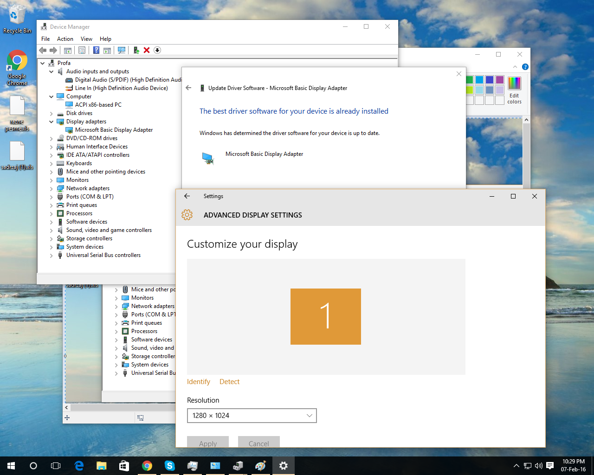The image size is (594, 475).
Task: Open the Resolution dropdown showing 1280 × 1024
Action: tap(252, 416)
